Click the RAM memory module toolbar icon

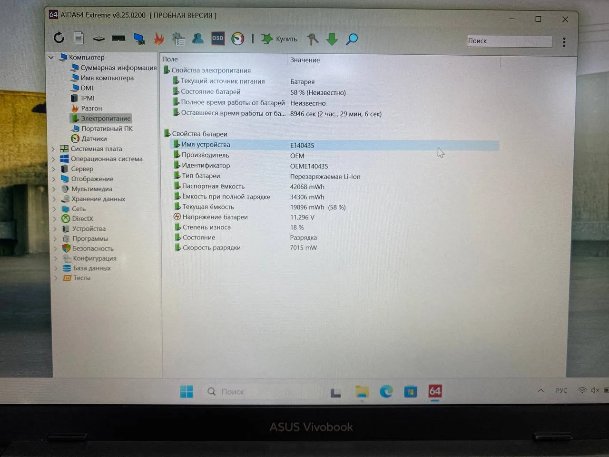[x=118, y=38]
